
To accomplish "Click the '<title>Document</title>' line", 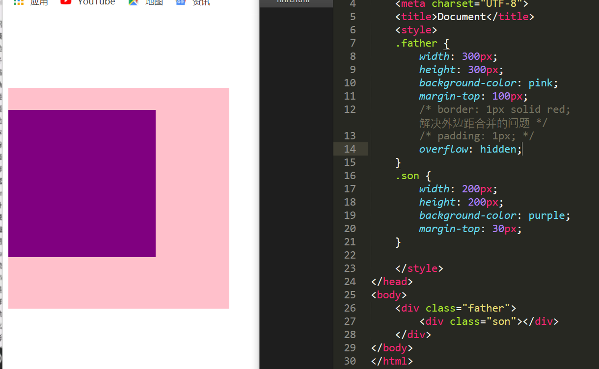I will (464, 17).
